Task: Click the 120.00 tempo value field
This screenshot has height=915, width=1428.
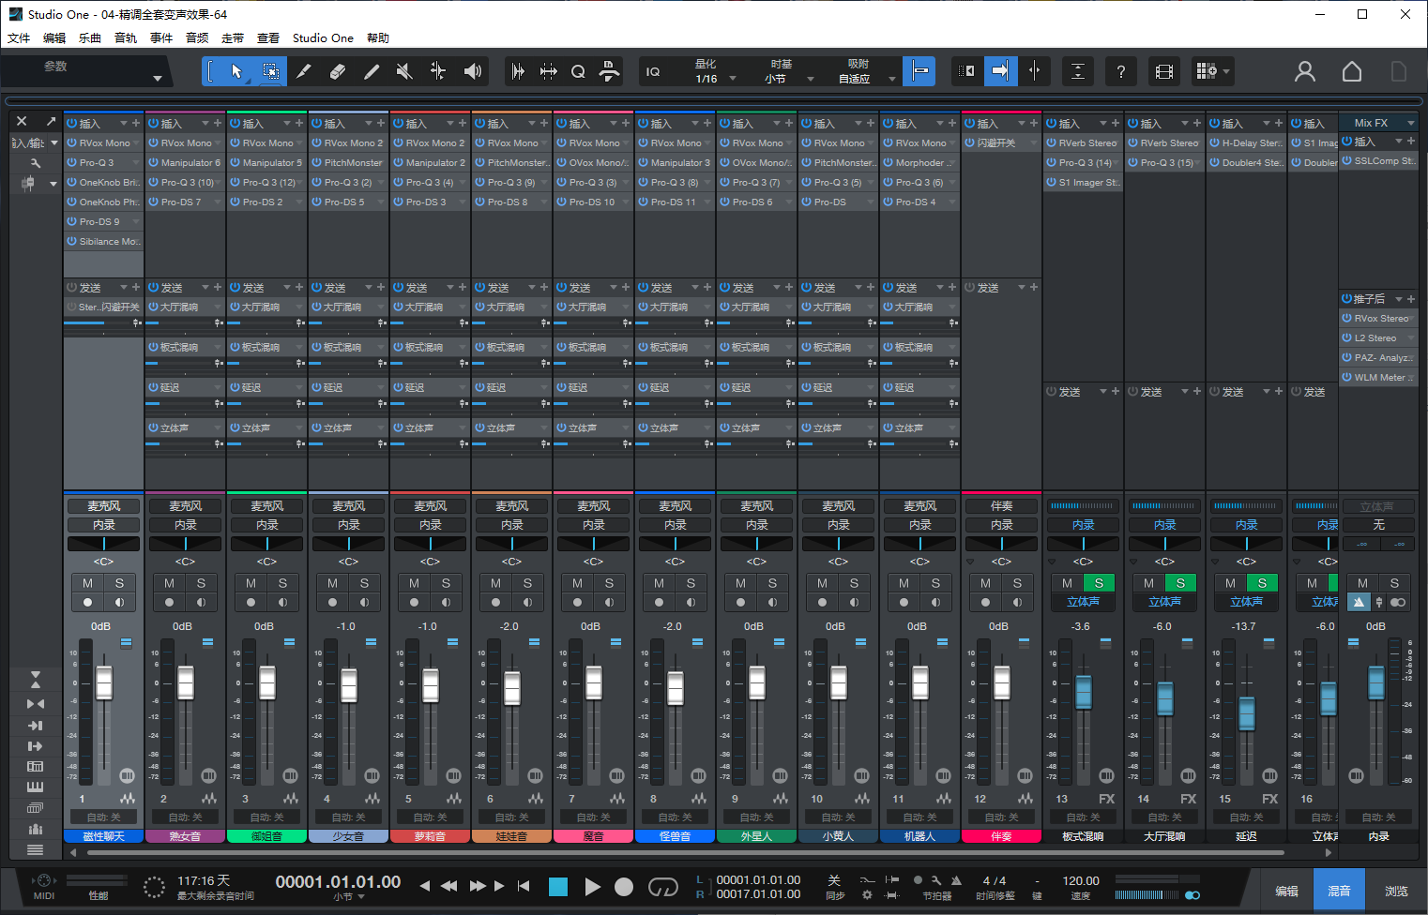Action: coord(1080,881)
